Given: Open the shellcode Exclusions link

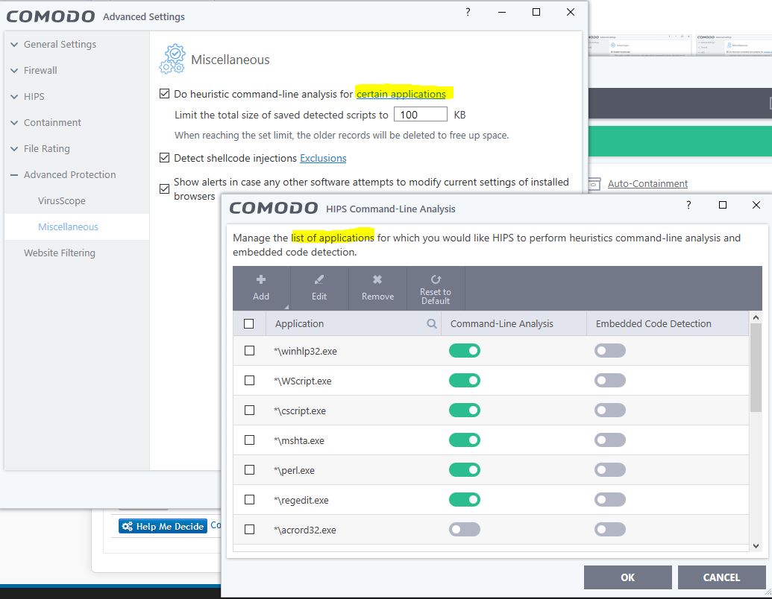Looking at the screenshot, I should click(323, 158).
